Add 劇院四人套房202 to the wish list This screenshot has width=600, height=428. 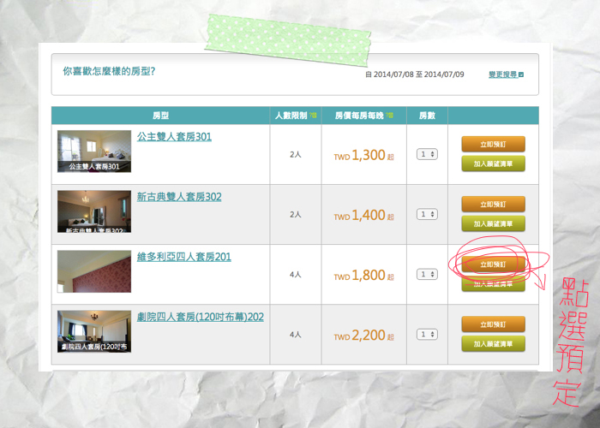(493, 343)
